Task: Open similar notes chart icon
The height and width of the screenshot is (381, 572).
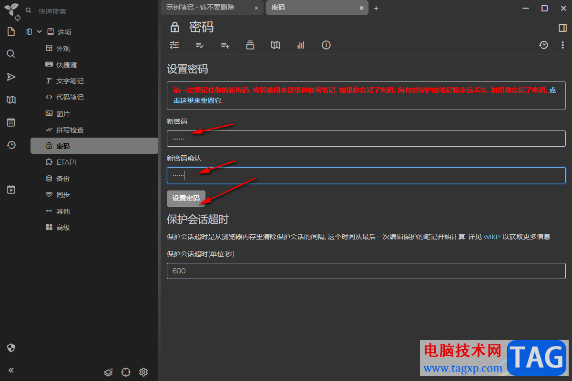Action: click(301, 45)
